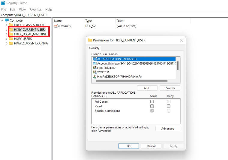Click the H.A.R user account icon
The height and width of the screenshot is (160, 228).
(95, 77)
